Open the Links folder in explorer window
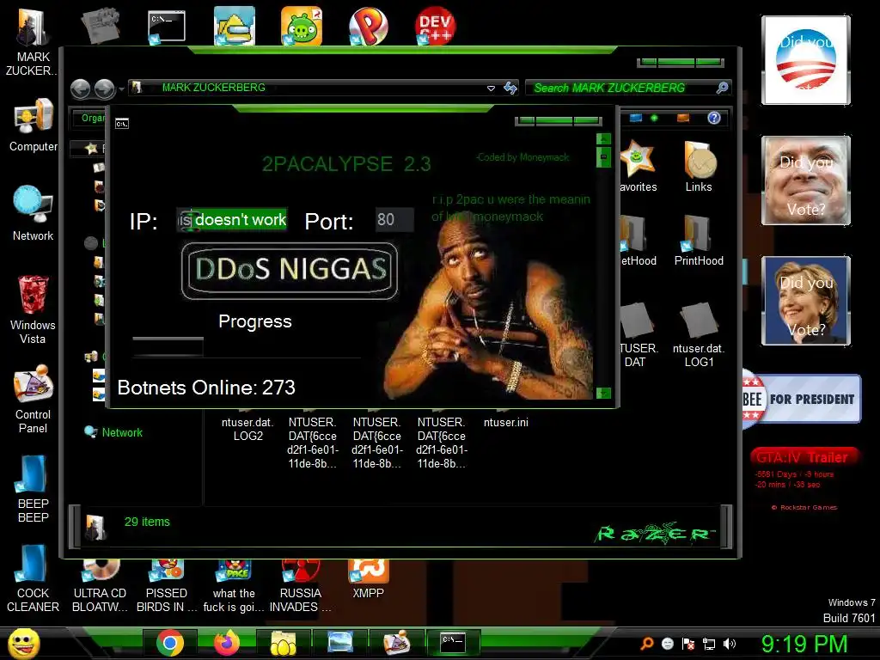 tap(698, 167)
